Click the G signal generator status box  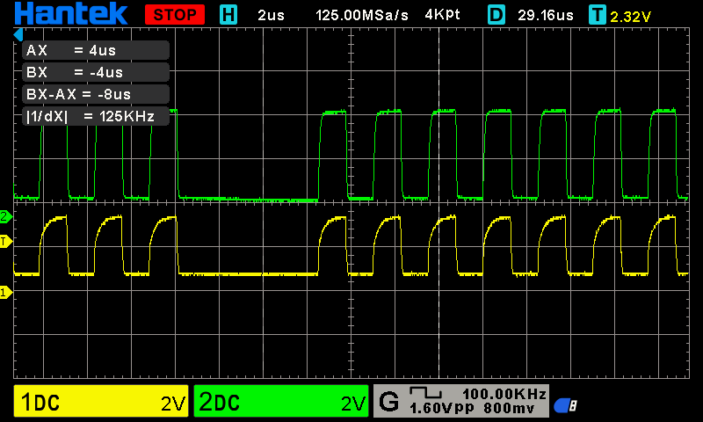point(461,401)
